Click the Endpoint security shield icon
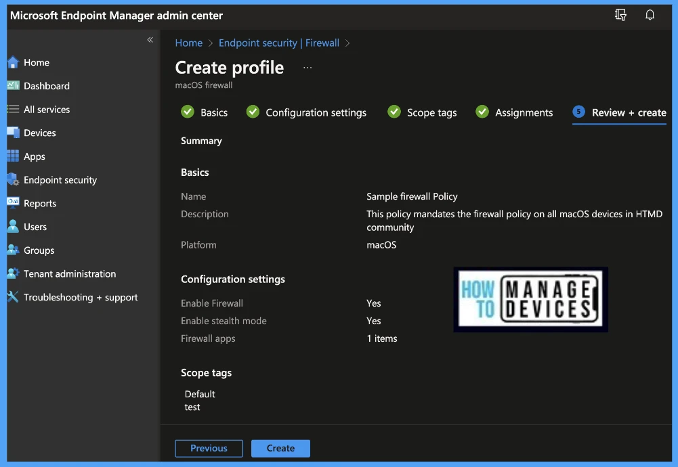Screen dimensions: 678x467 [x=13, y=180]
